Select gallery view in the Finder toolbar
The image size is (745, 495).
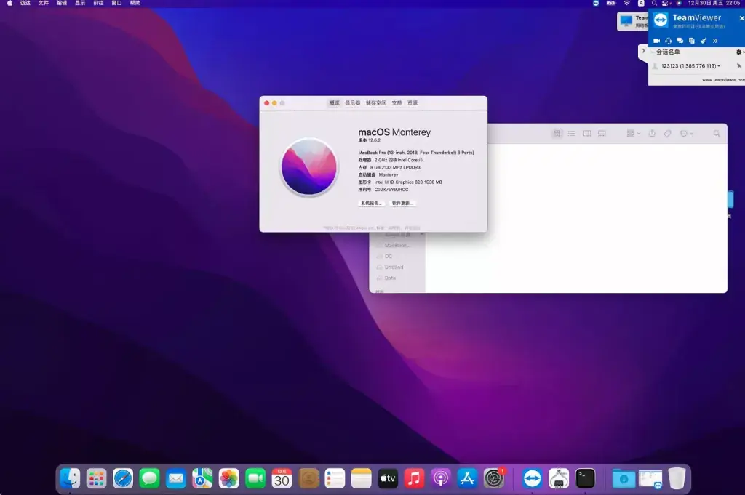pyautogui.click(x=602, y=133)
